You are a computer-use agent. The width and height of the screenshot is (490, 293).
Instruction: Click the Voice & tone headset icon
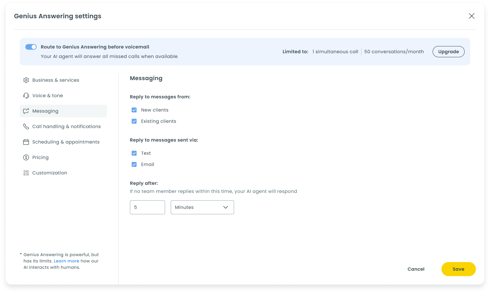pos(26,96)
